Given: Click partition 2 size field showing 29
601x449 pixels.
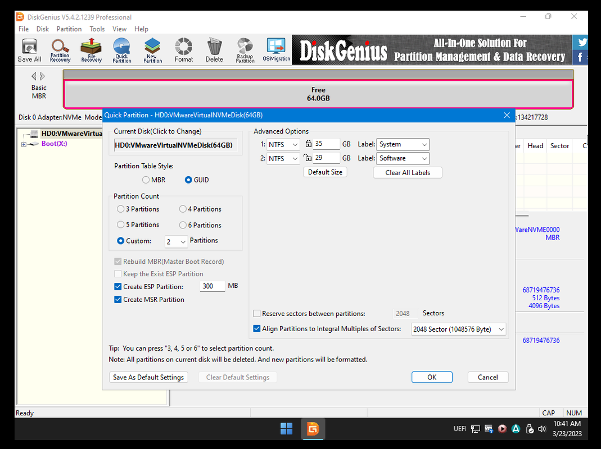Looking at the screenshot, I should [x=326, y=158].
